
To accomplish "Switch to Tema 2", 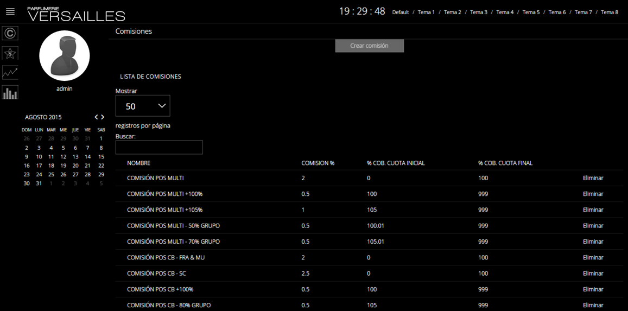I will (x=453, y=12).
